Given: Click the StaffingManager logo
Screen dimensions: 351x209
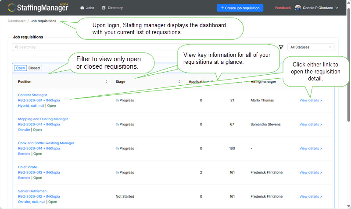Looking at the screenshot, I should pos(38,7).
